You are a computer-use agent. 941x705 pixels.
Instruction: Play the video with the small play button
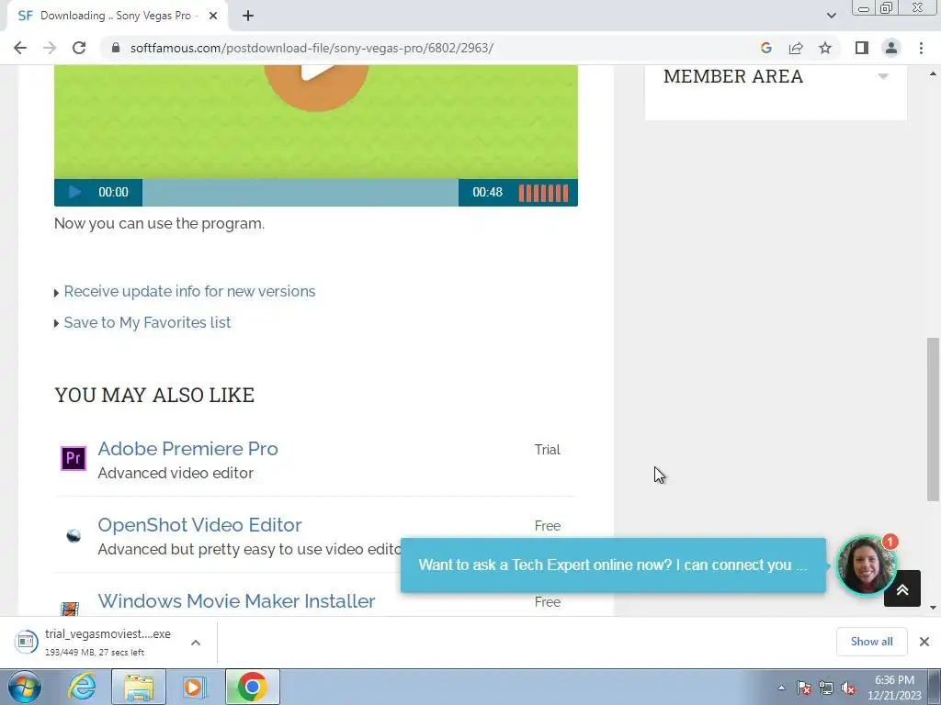click(75, 192)
